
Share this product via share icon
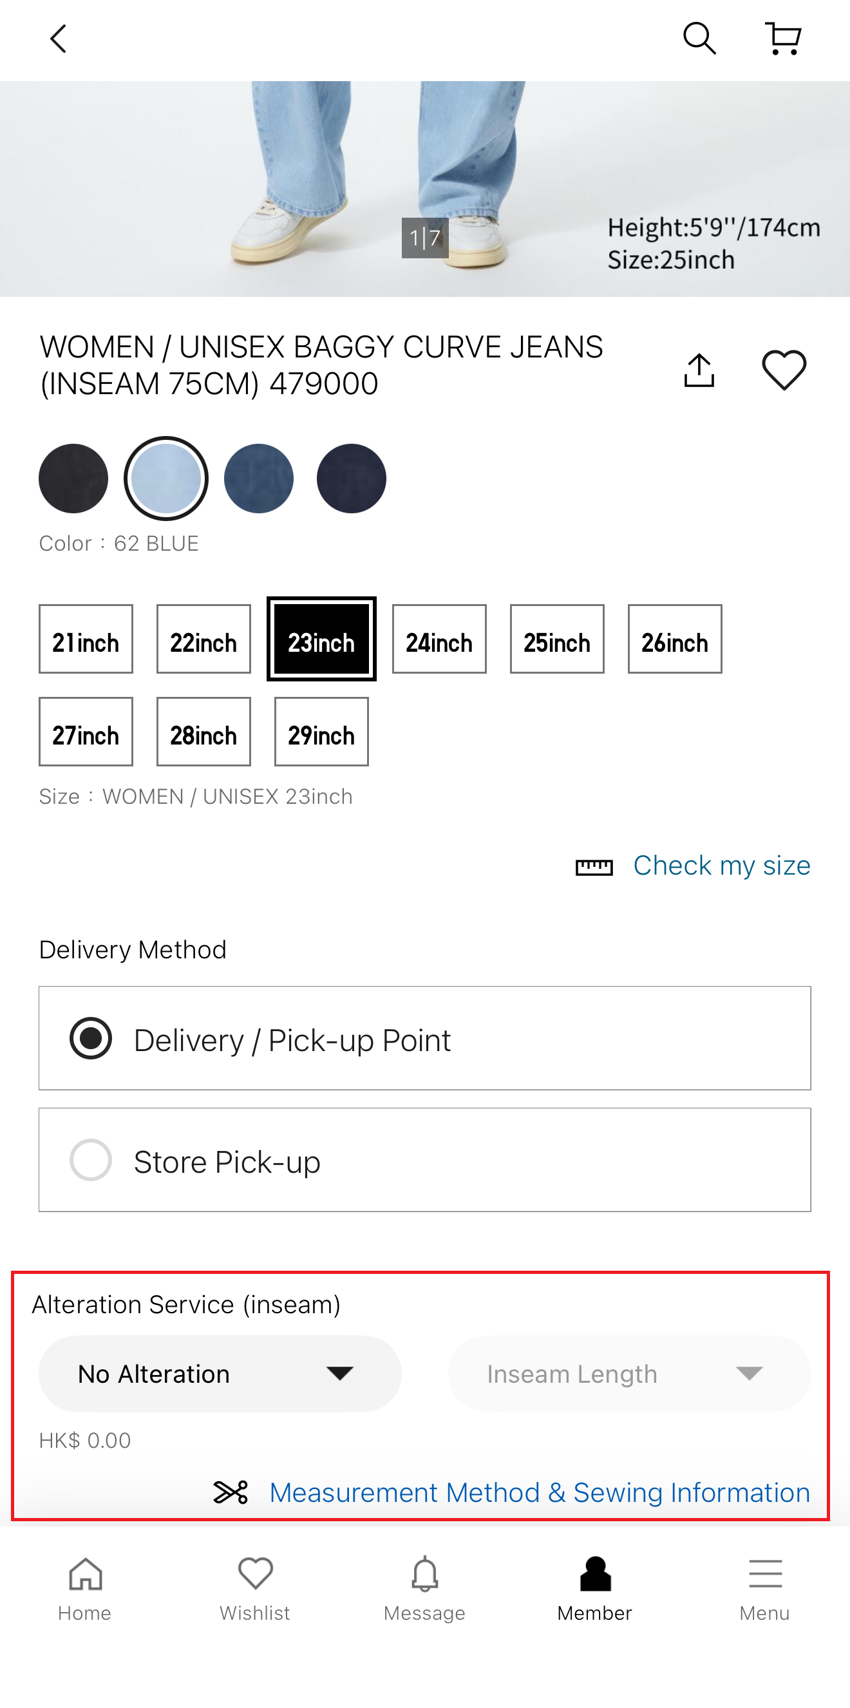click(699, 369)
